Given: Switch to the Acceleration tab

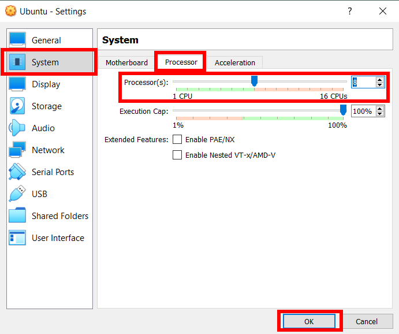Looking at the screenshot, I should 235,62.
